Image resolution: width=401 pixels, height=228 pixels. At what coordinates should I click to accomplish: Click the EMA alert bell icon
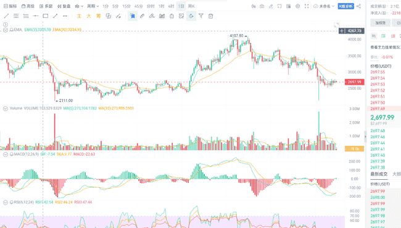click(12, 30)
